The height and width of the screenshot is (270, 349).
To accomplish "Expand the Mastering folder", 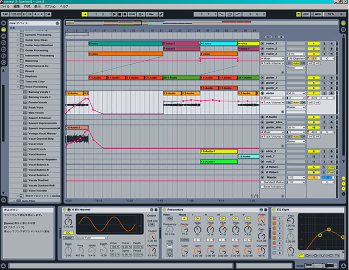I will pyautogui.click(x=17, y=61).
